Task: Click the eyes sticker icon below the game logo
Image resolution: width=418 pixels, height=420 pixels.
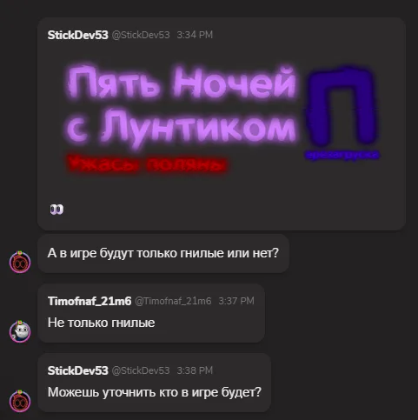Action: pyautogui.click(x=56, y=210)
